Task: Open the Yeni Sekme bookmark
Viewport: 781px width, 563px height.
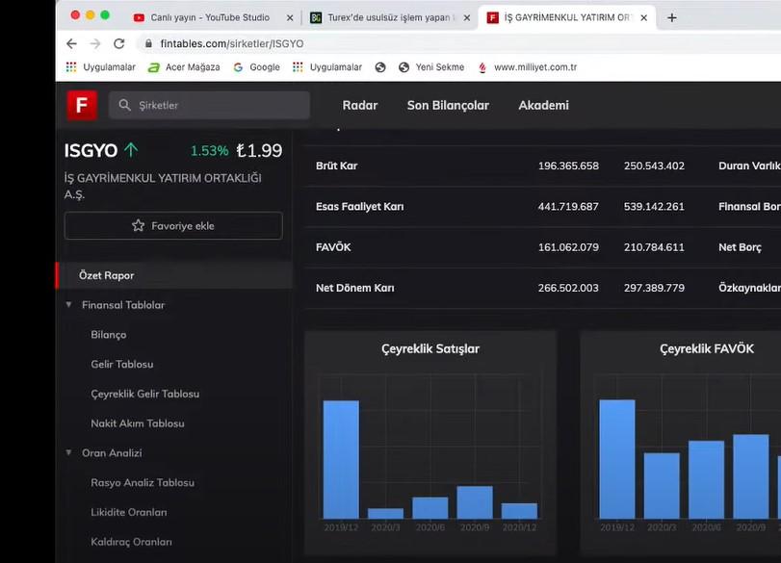Action: pyautogui.click(x=431, y=67)
